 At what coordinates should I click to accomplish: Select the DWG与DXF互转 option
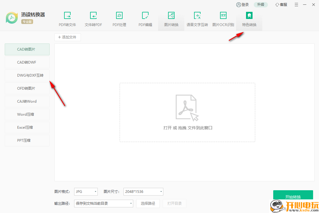tap(27, 75)
